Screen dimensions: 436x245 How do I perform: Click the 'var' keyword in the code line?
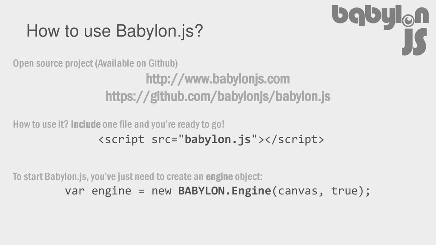(x=75, y=191)
